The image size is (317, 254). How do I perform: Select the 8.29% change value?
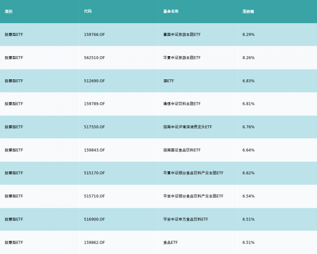(x=249, y=34)
